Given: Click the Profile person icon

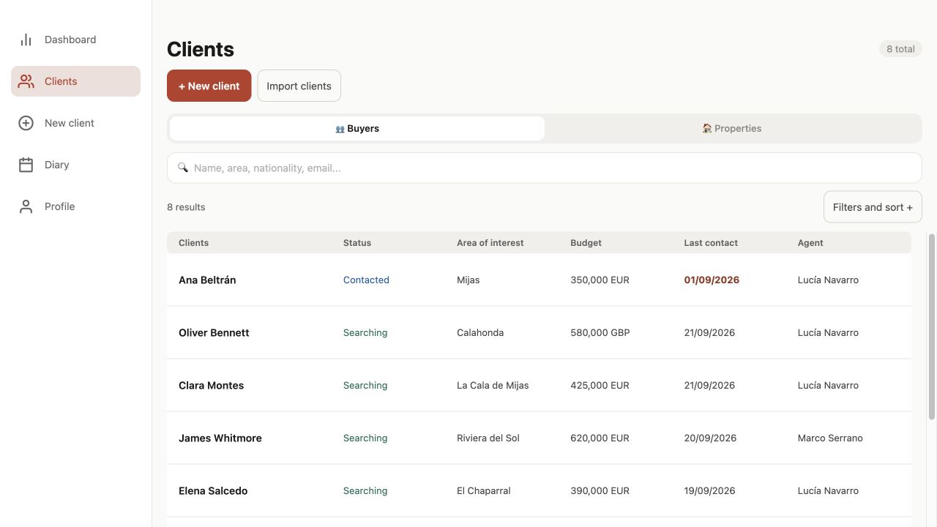Looking at the screenshot, I should pos(26,206).
